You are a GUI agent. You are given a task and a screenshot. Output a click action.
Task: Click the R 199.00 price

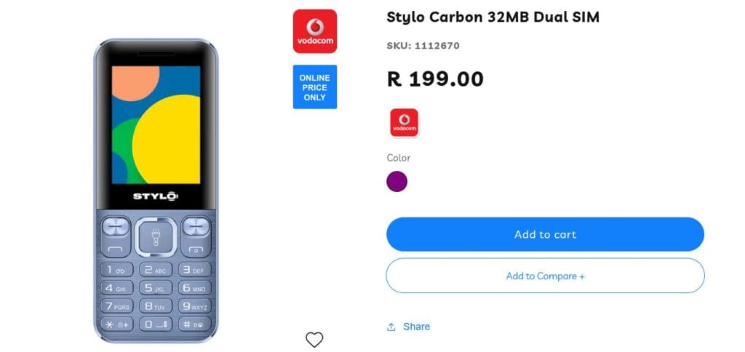(x=435, y=79)
